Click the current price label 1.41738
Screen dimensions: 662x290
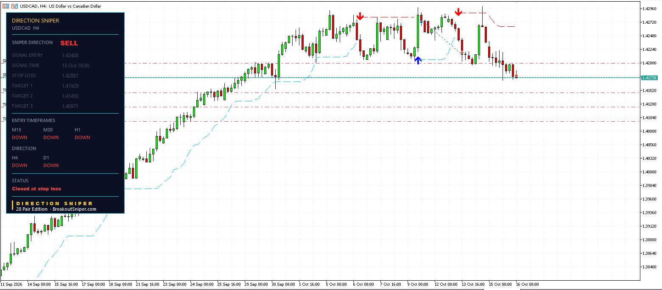[649, 78]
